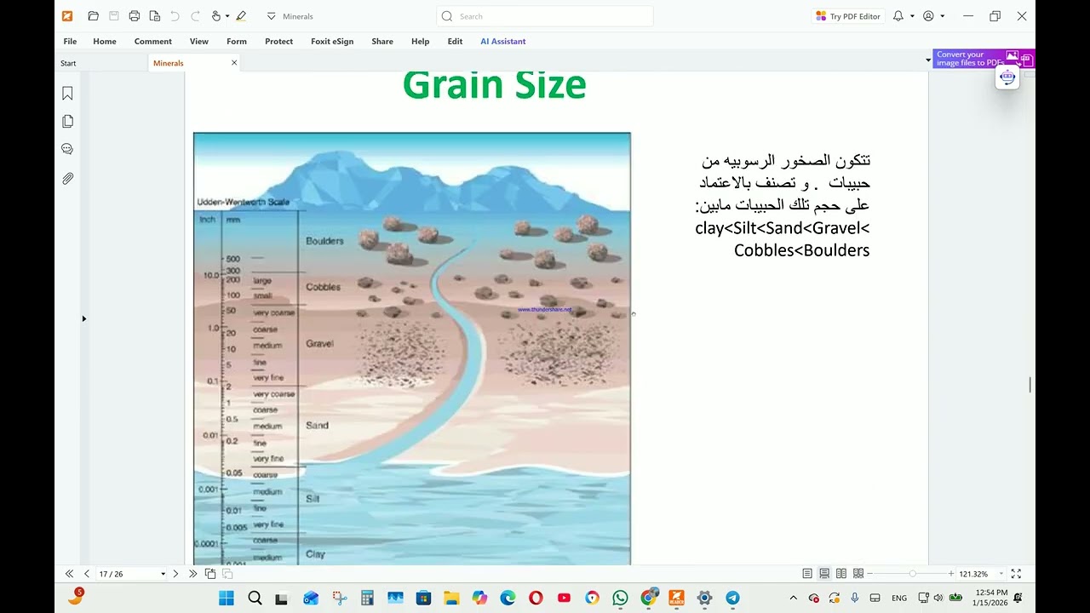Click the Try PDF Editor button
This screenshot has height=613, width=1090.
pos(848,16)
